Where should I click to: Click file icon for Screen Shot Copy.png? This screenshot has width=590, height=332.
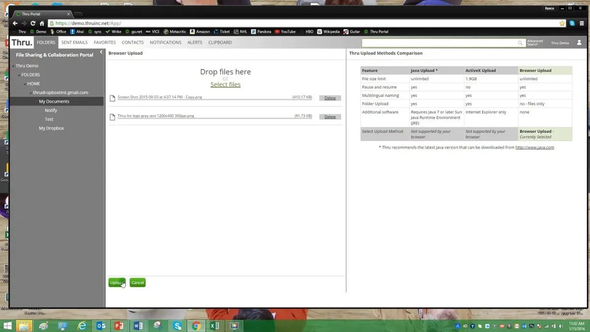tap(113, 98)
